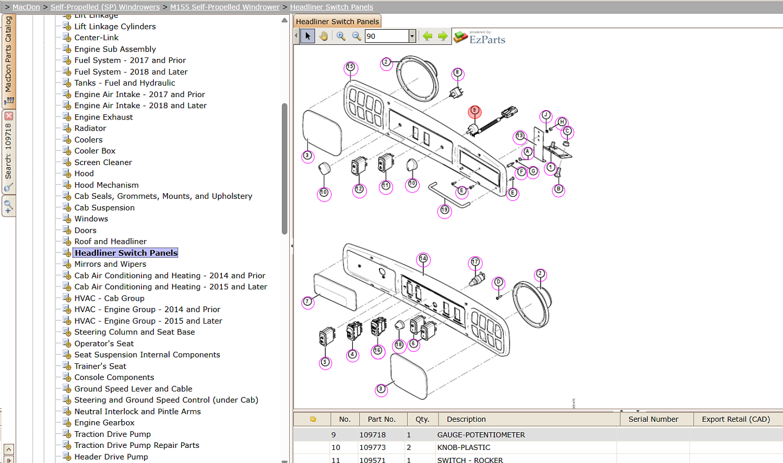Select part number 109773 in the table
This screenshot has height=463, width=783.
coord(373,447)
